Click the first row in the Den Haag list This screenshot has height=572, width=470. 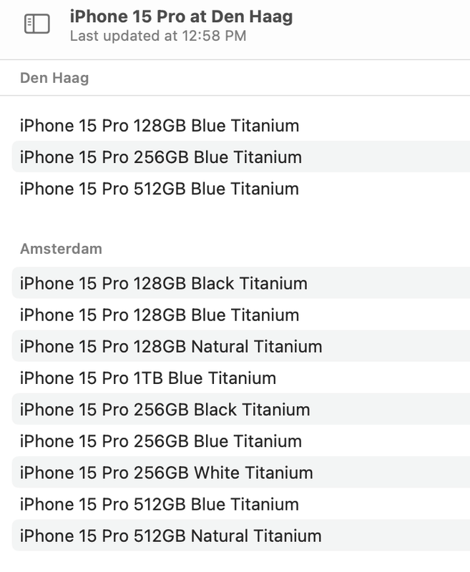click(x=160, y=126)
